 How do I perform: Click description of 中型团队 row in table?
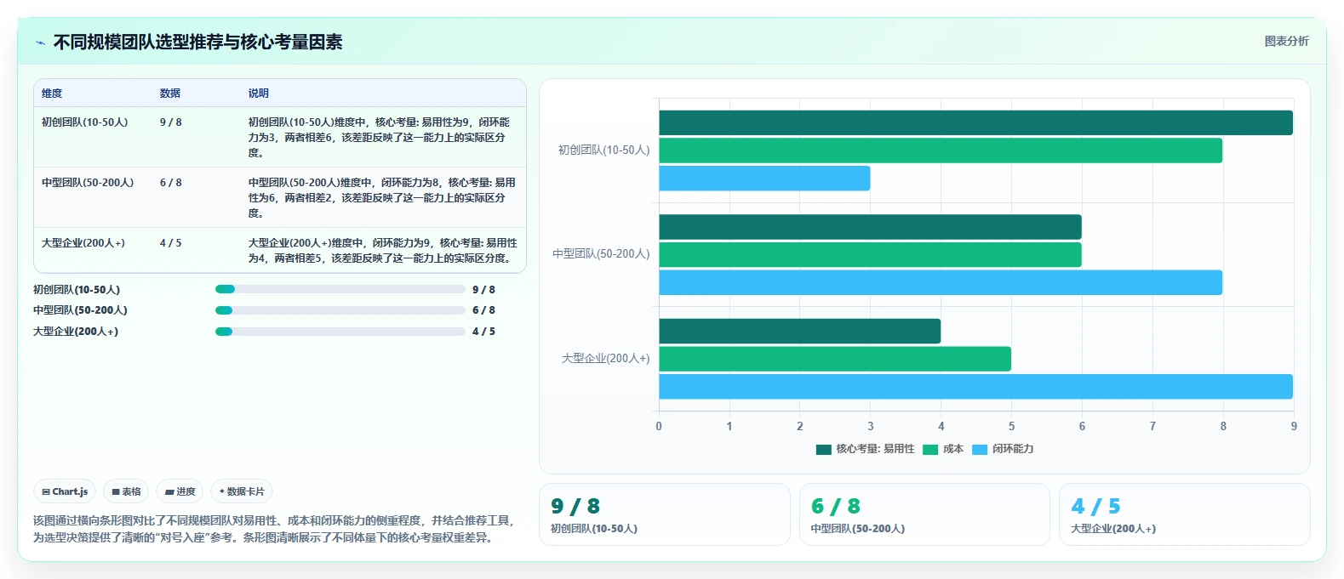[382, 198]
